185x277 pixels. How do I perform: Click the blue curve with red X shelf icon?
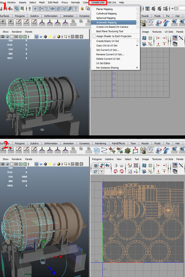105,151
